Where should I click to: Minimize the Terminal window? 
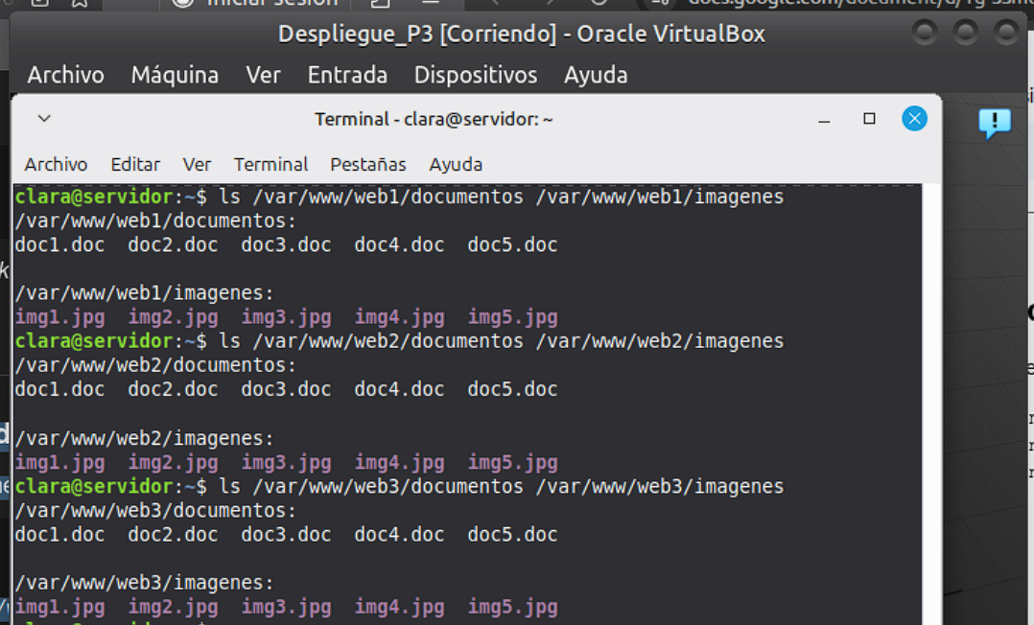pyautogui.click(x=824, y=119)
